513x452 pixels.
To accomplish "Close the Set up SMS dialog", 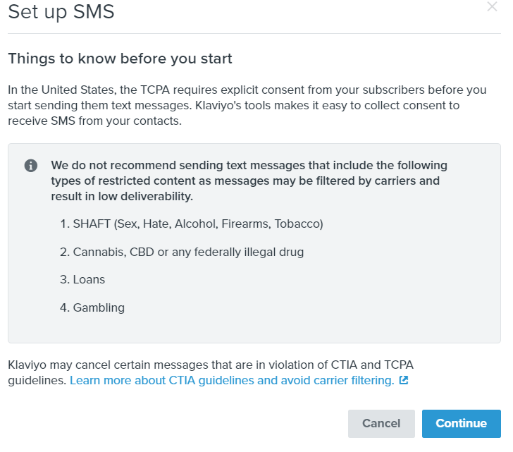I will click(x=492, y=6).
